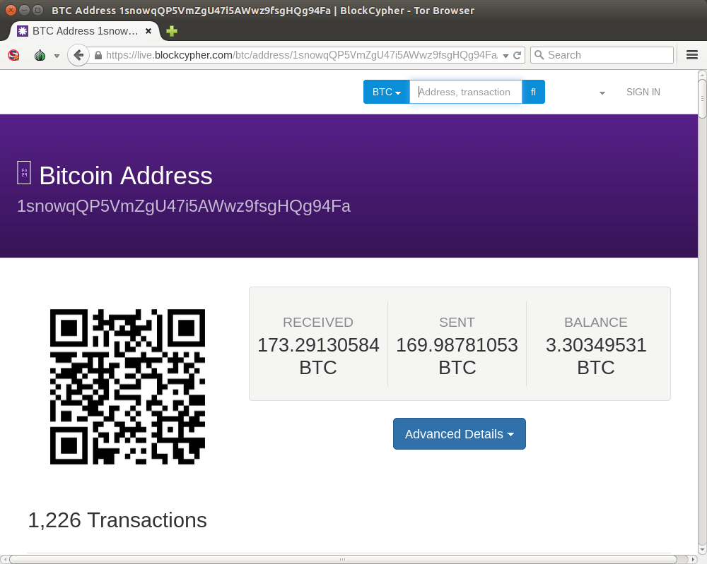
Task: Expand the Torbutton dropdown arrow
Action: pos(57,56)
